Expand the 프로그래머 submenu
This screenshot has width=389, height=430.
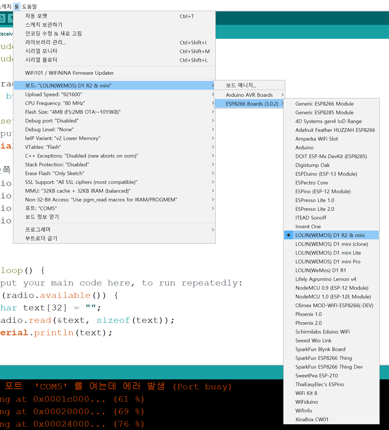pyautogui.click(x=114, y=230)
